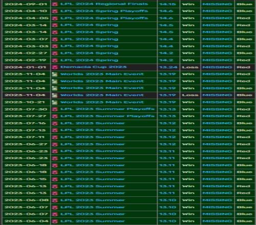
Task: Click the Worlds icon in the 2023-11-04 Loss row
Action: point(55,95)
